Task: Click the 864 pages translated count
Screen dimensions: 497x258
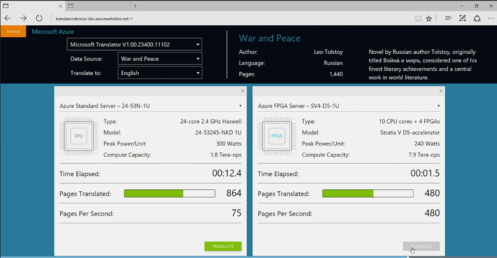Action: click(x=234, y=193)
